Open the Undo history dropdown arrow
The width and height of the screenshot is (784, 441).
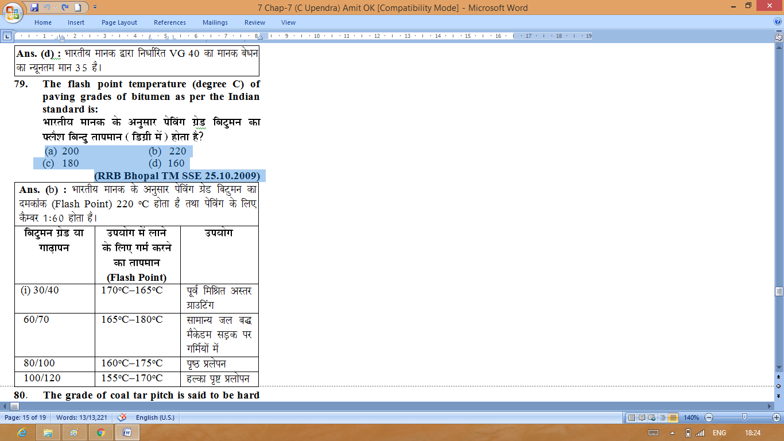click(56, 7)
